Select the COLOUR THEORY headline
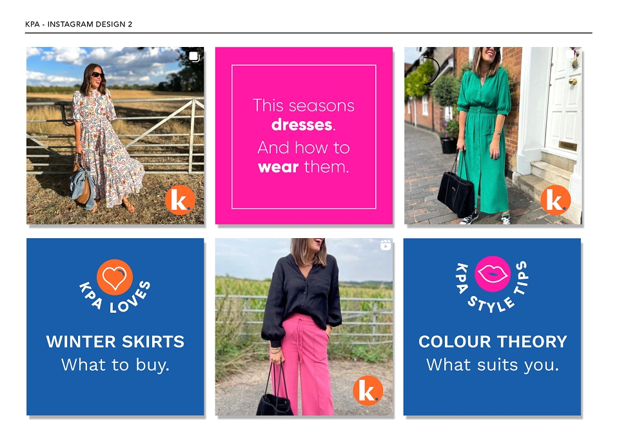Screen dimensions: 619x437 (493, 342)
